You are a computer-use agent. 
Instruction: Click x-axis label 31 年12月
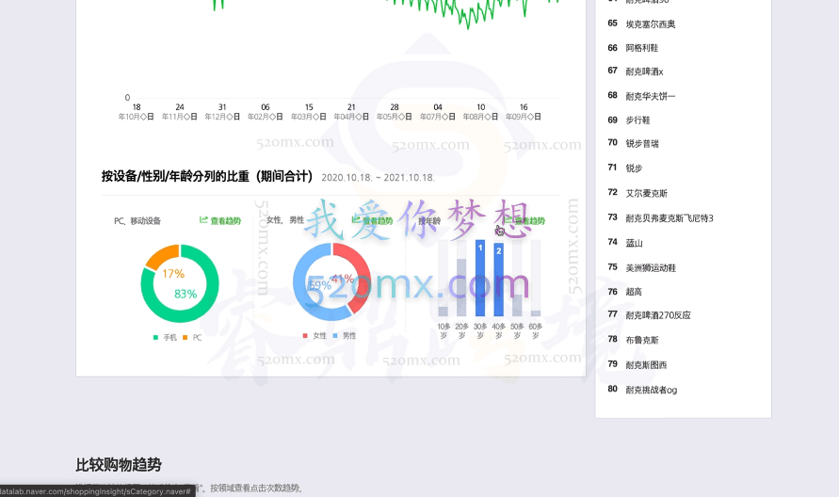222,112
